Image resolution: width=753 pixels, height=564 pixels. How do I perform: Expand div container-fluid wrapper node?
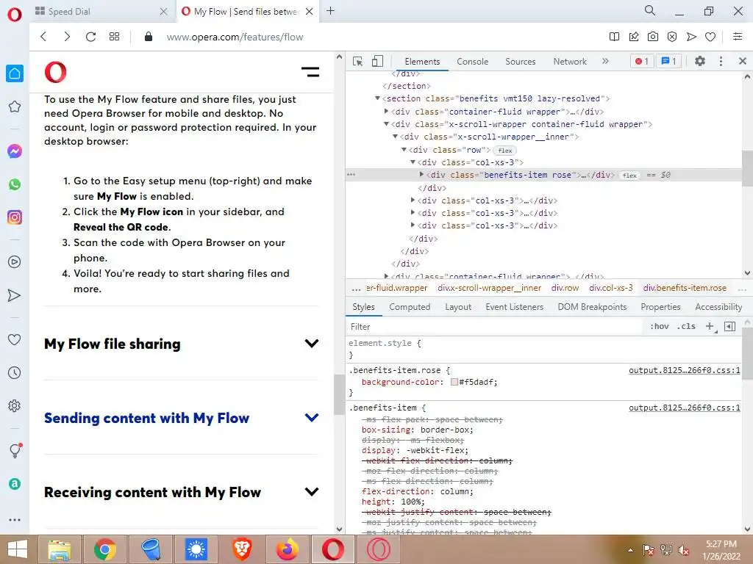(x=386, y=112)
